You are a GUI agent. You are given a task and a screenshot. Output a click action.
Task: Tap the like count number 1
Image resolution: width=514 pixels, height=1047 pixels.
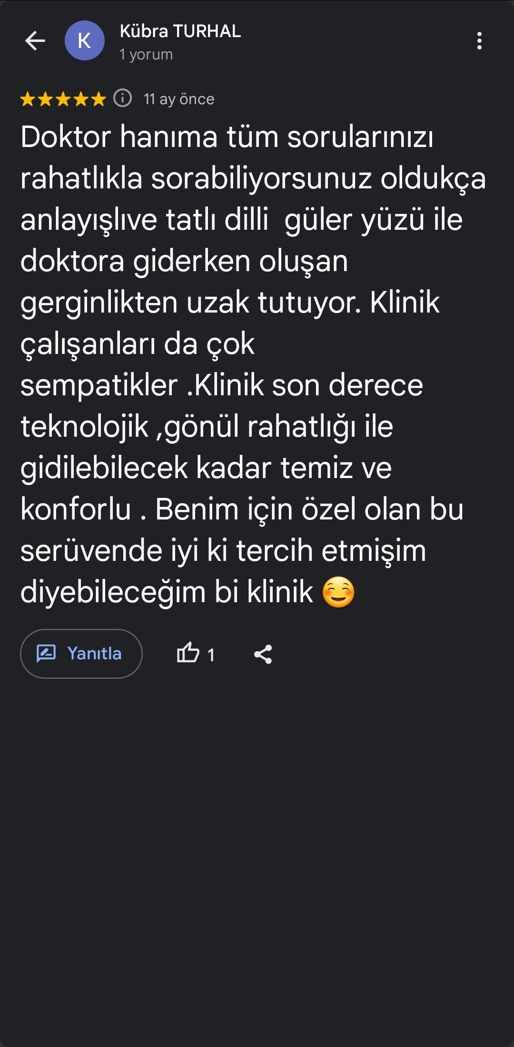tap(211, 655)
